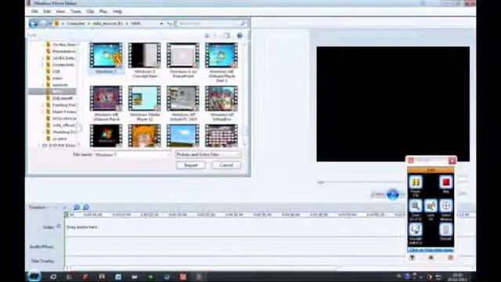
Task: Click the Audio/Music track label
Action: tap(41, 247)
